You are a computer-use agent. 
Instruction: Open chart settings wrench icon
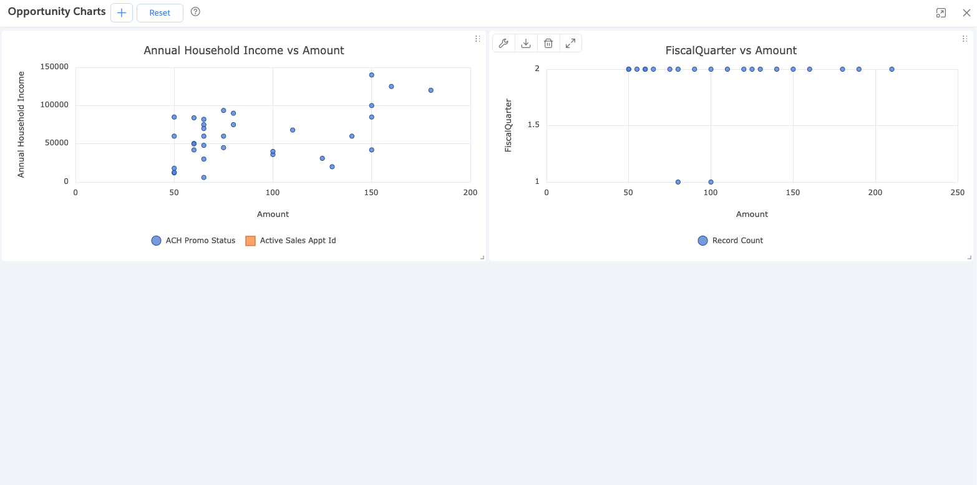(x=503, y=43)
